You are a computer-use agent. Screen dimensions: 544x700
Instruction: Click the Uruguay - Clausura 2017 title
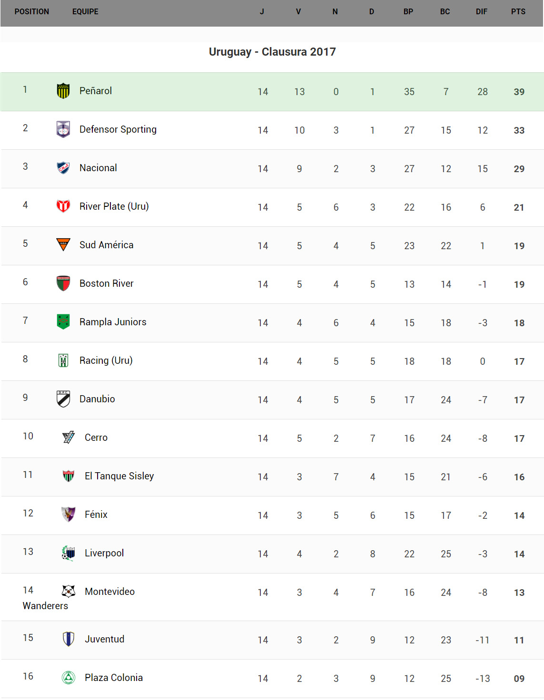tap(272, 52)
